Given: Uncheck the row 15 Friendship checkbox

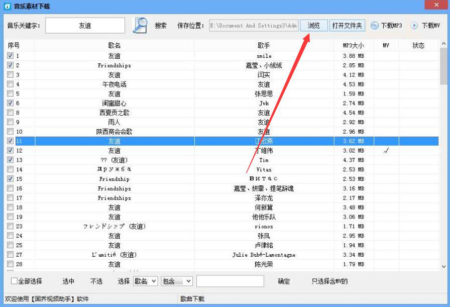Looking at the screenshot, I should pyautogui.click(x=11, y=179).
